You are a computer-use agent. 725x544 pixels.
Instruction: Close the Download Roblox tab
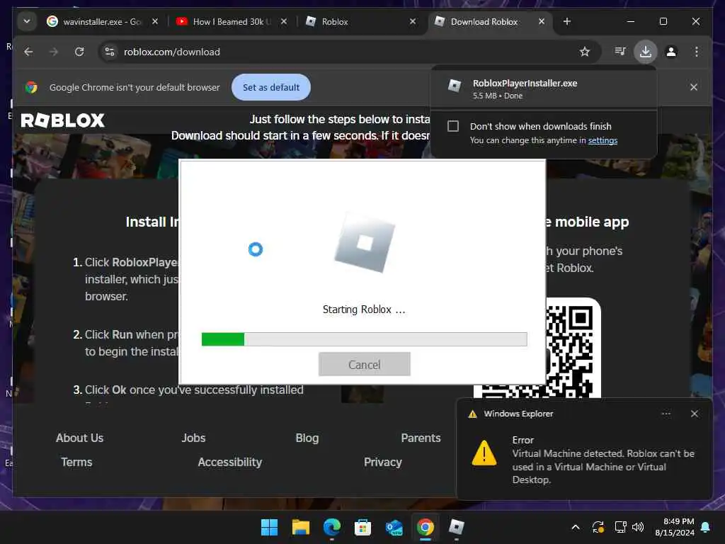pyautogui.click(x=542, y=21)
